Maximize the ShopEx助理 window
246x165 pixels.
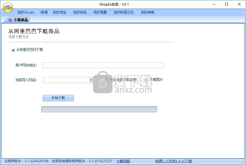[227, 4]
